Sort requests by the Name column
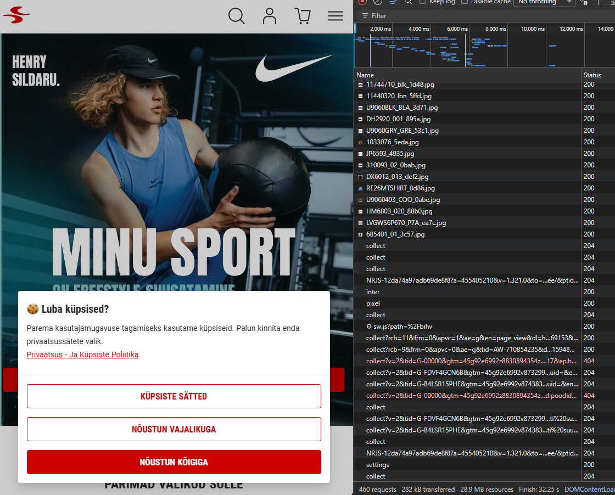The width and height of the screenshot is (615, 495). [467, 75]
